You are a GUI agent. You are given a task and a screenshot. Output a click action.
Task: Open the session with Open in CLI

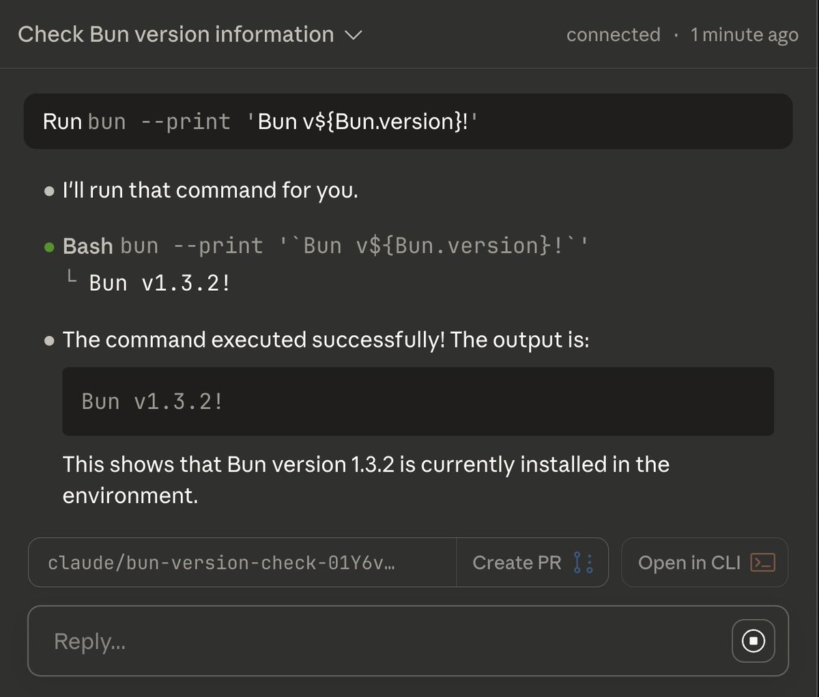pyautogui.click(x=704, y=563)
